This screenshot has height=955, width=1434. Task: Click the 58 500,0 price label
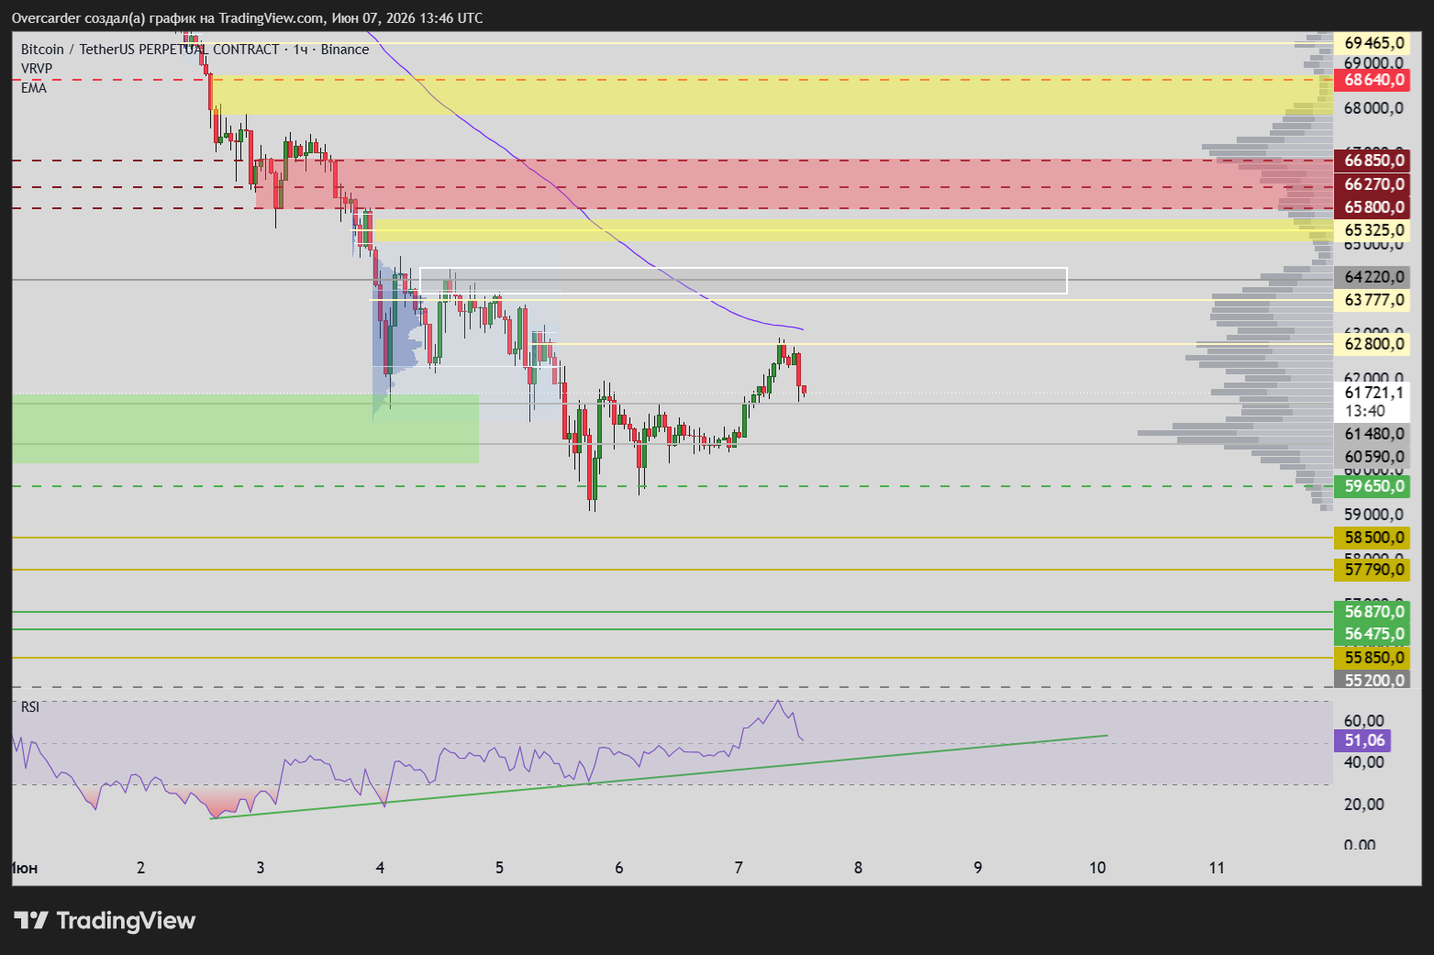[x=1372, y=538]
